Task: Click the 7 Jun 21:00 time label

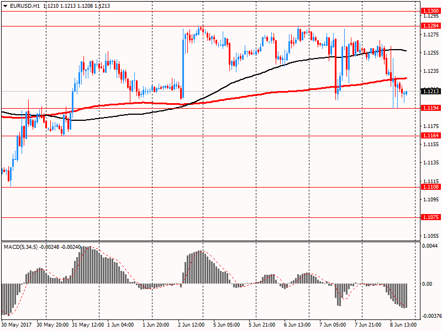Action: [368, 325]
